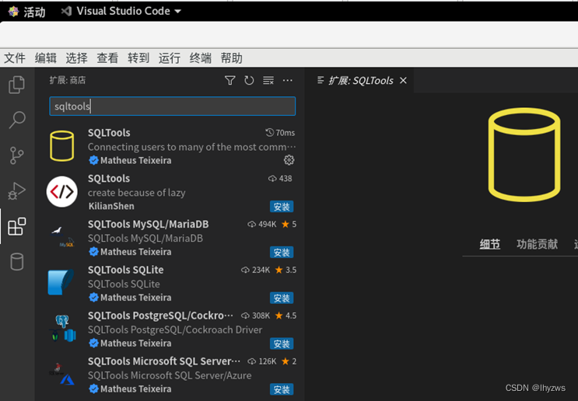The width and height of the screenshot is (578, 401).
Task: Click the SQLTools SQLite extension icon
Action: point(61,282)
